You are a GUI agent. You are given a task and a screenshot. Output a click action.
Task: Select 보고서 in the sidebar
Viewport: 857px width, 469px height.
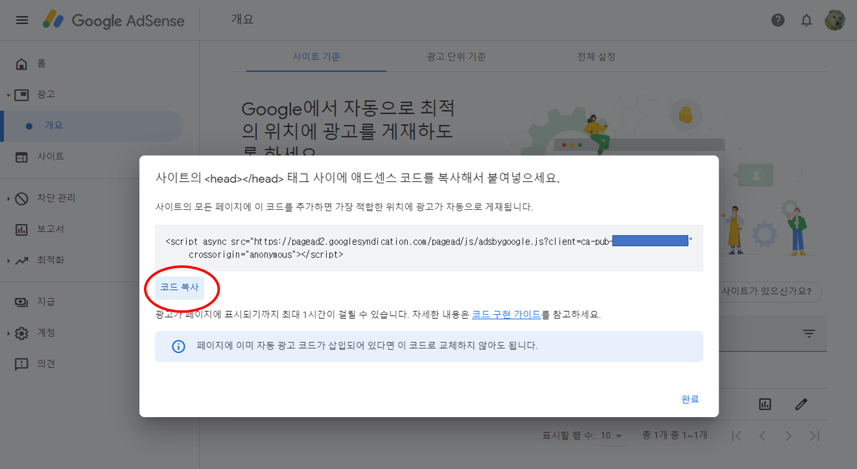[x=51, y=229]
